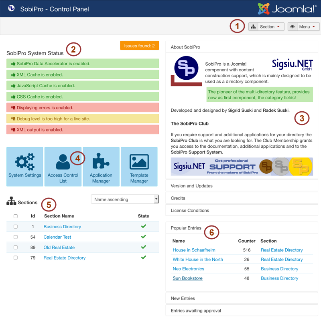Click the green multi-directory feature notice
The height and width of the screenshot is (318, 321).
(x=260, y=95)
